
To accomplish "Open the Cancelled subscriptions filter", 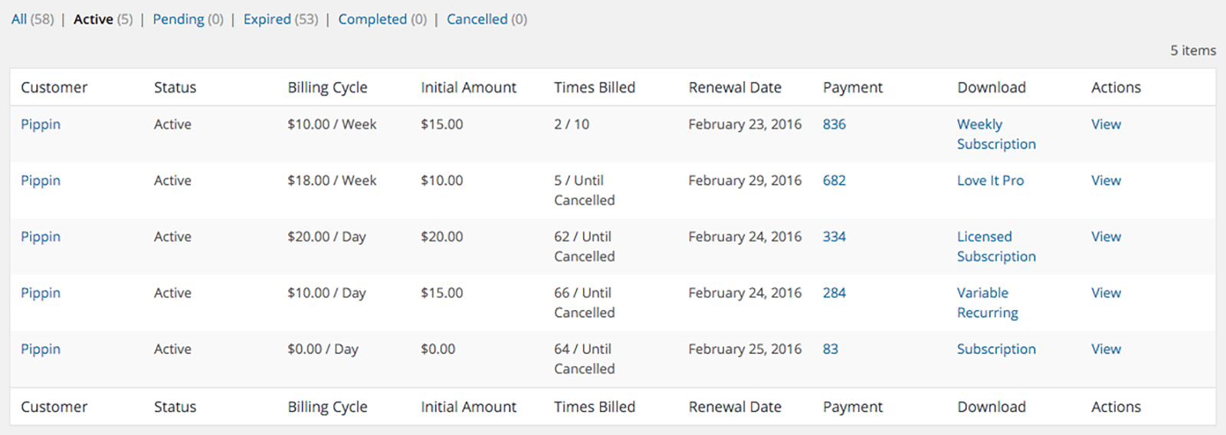I will [487, 19].
